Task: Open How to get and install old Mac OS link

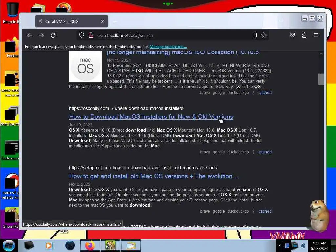Action: click(x=154, y=176)
